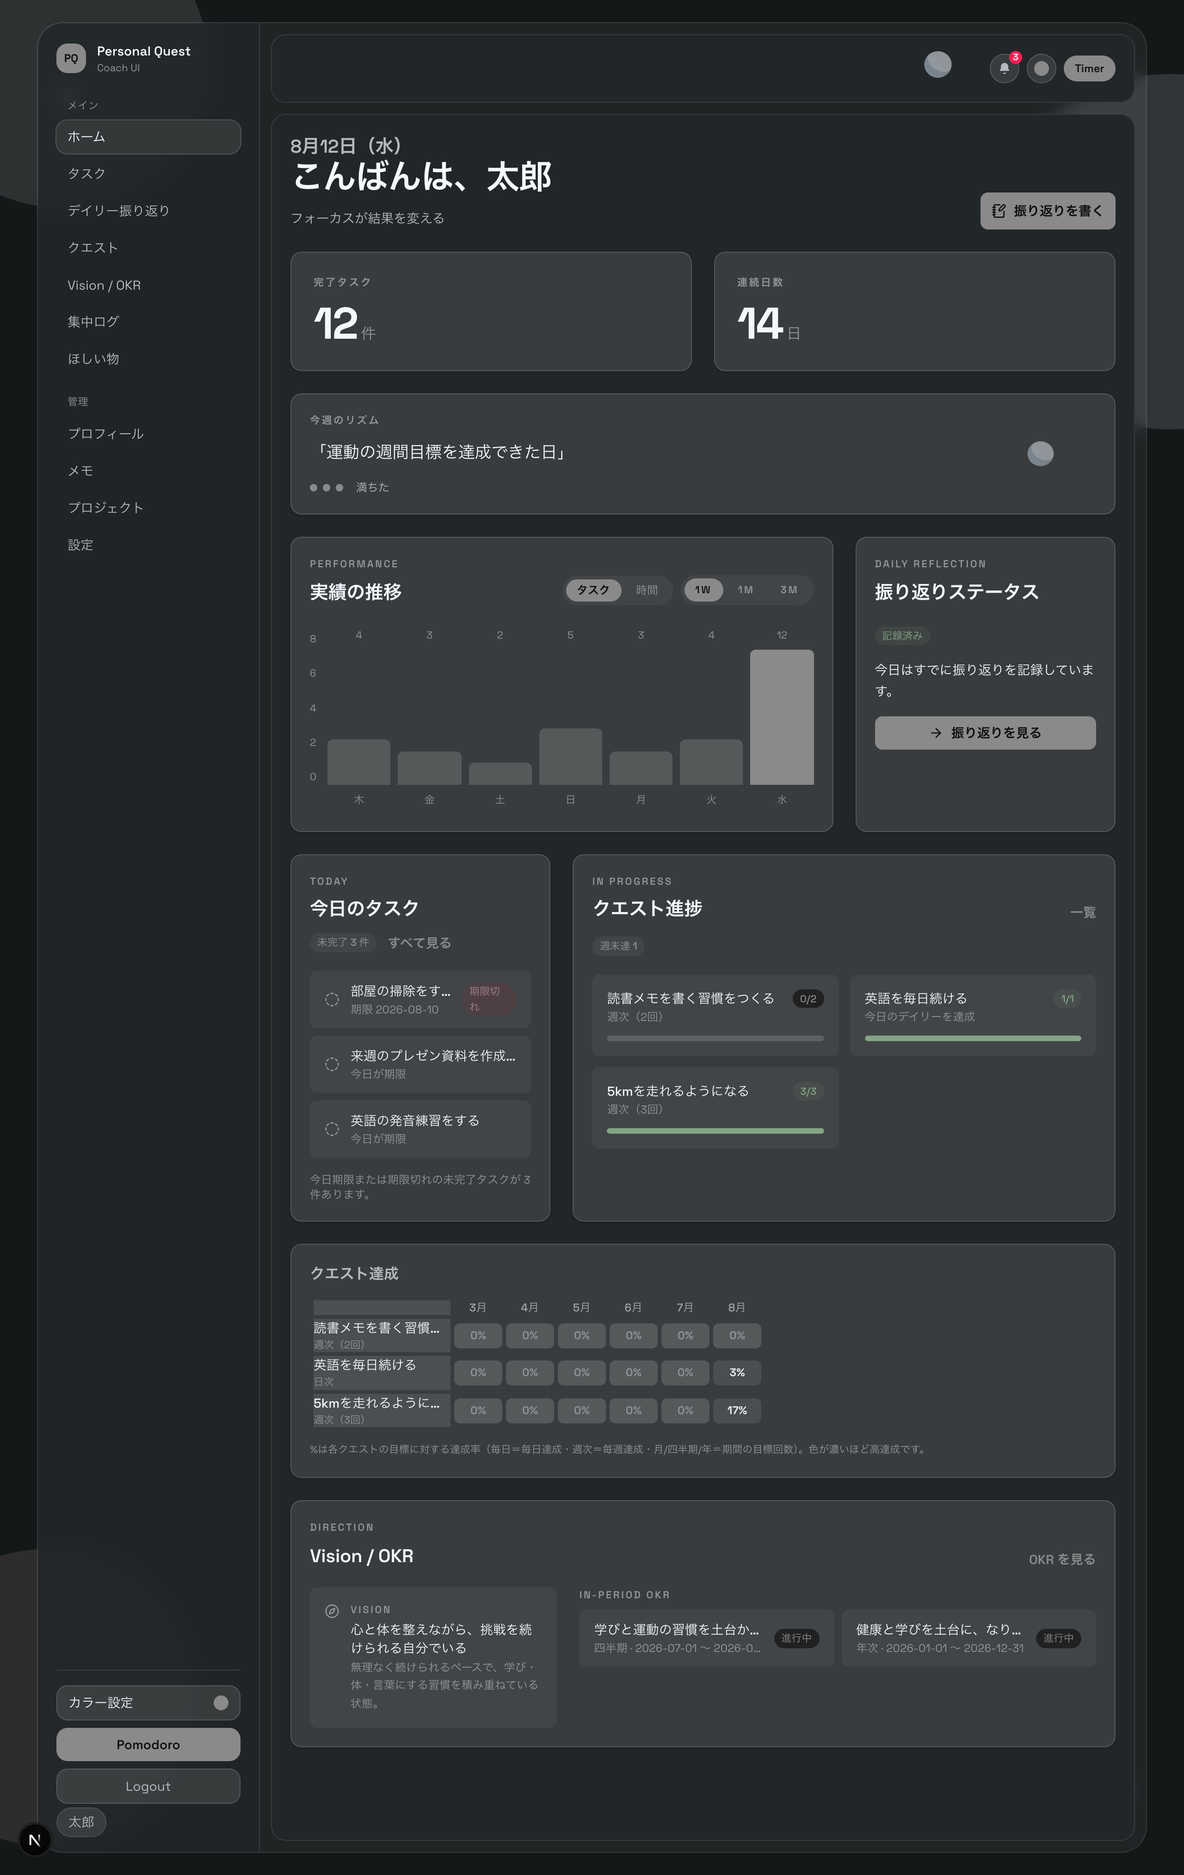Click the moon orb in top header
This screenshot has height=1875, width=1184.
click(x=937, y=64)
